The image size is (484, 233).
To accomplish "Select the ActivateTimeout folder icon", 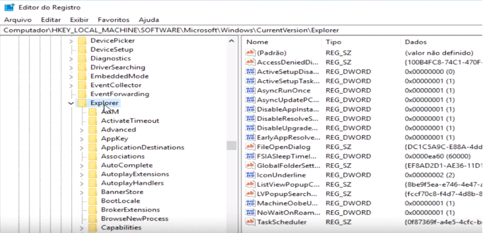I will click(x=92, y=121).
